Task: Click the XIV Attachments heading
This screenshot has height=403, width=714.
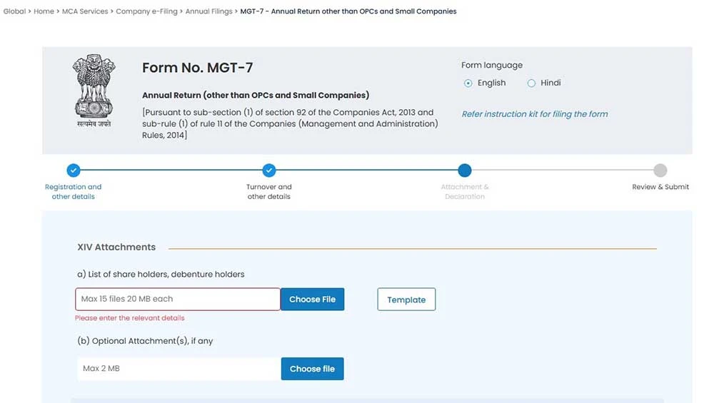Action: [x=116, y=247]
